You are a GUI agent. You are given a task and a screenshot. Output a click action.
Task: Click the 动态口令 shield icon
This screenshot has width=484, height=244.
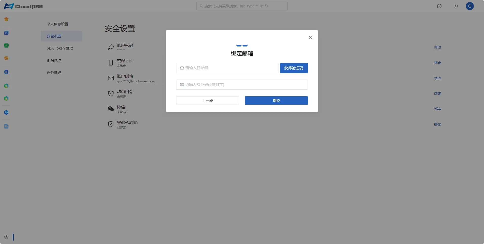tap(111, 93)
